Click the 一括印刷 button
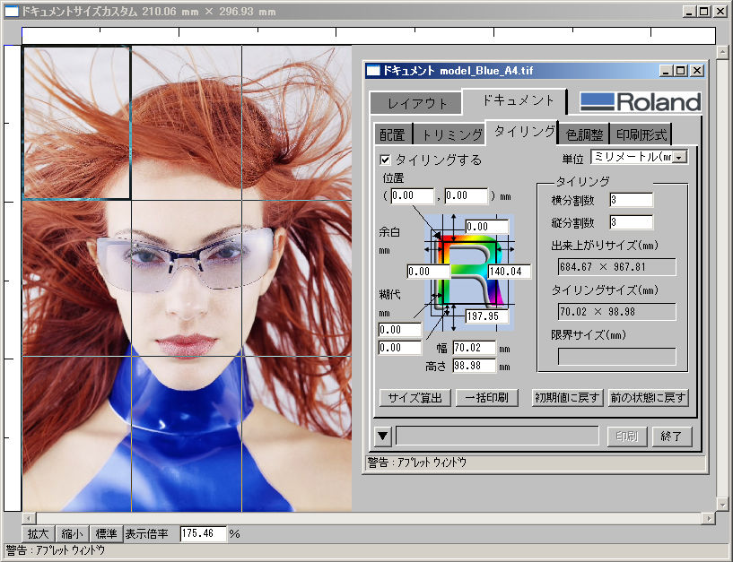The width and height of the screenshot is (733, 562). coord(486,397)
